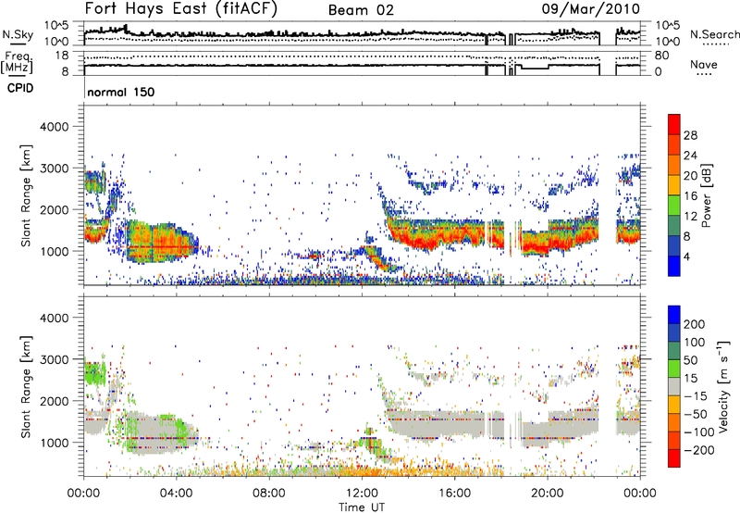This screenshot has height=513, width=740.
Task: Click the gray segment of velocity colorbar
Action: (x=674, y=387)
